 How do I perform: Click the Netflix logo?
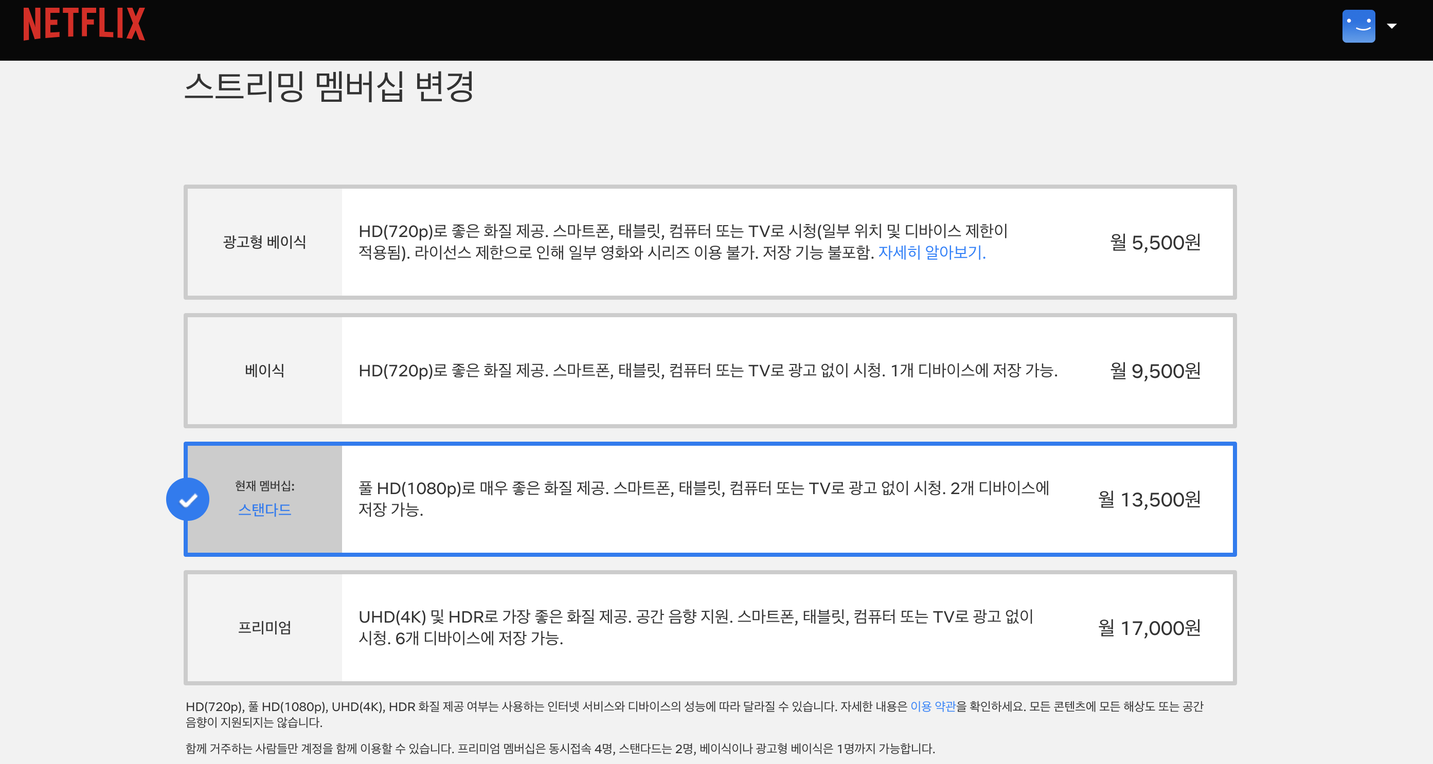tap(84, 24)
